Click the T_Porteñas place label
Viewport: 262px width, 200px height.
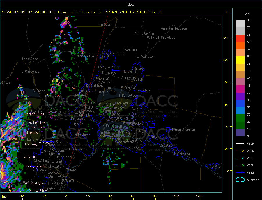tap(128, 96)
